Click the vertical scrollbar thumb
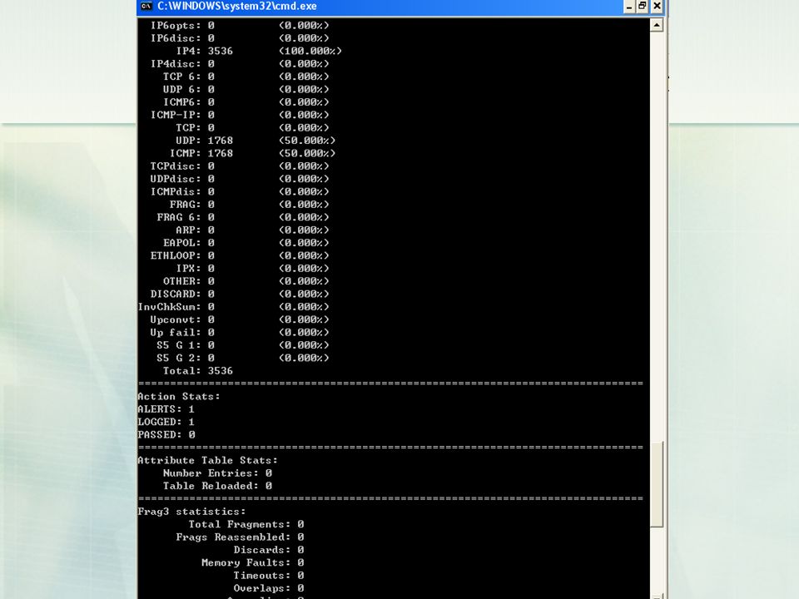 657,484
